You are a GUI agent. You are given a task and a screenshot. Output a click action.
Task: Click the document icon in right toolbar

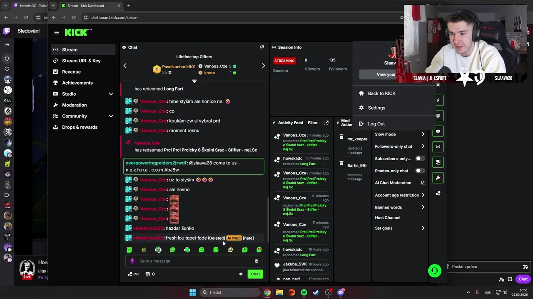pyautogui.click(x=438, y=116)
